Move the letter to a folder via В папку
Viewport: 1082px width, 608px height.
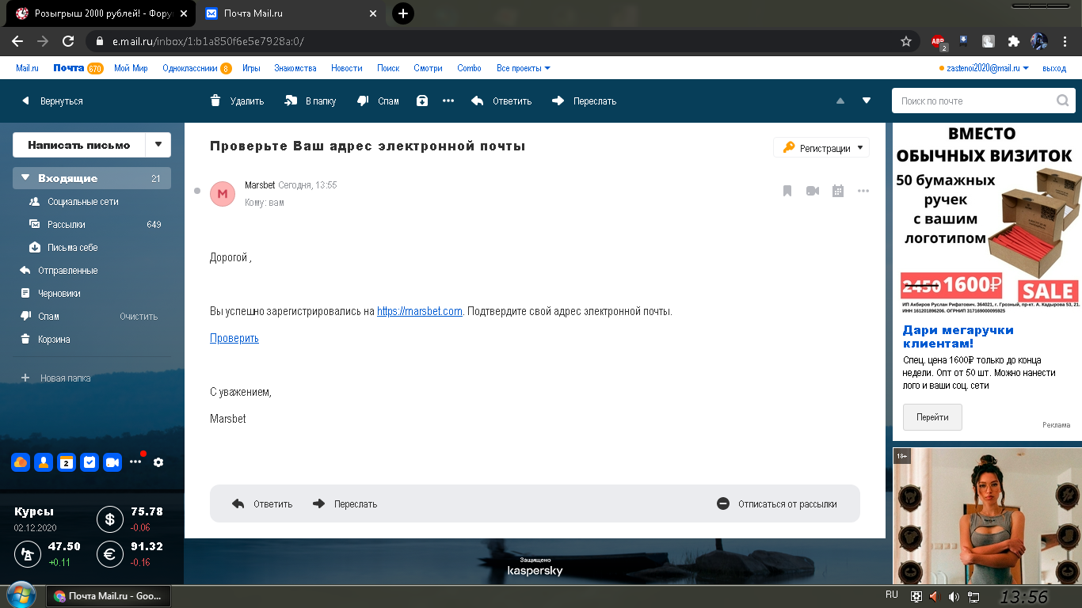(310, 101)
